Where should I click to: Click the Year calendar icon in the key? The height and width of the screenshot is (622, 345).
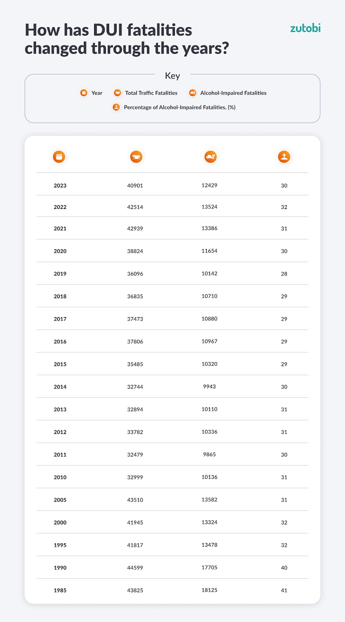pyautogui.click(x=84, y=93)
